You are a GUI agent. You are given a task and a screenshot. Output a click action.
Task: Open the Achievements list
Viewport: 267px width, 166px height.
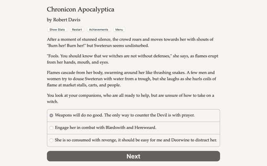(x=99, y=30)
